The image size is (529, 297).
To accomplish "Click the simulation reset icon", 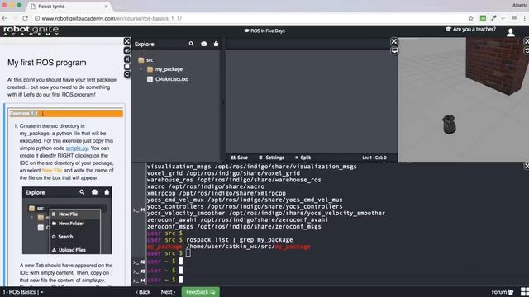I will pyautogui.click(x=527, y=50).
